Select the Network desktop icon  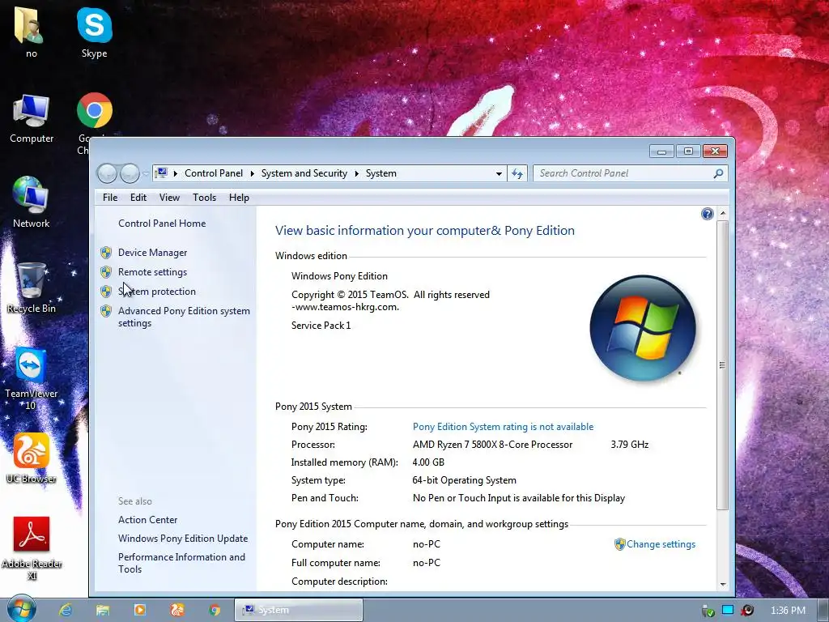(x=32, y=203)
